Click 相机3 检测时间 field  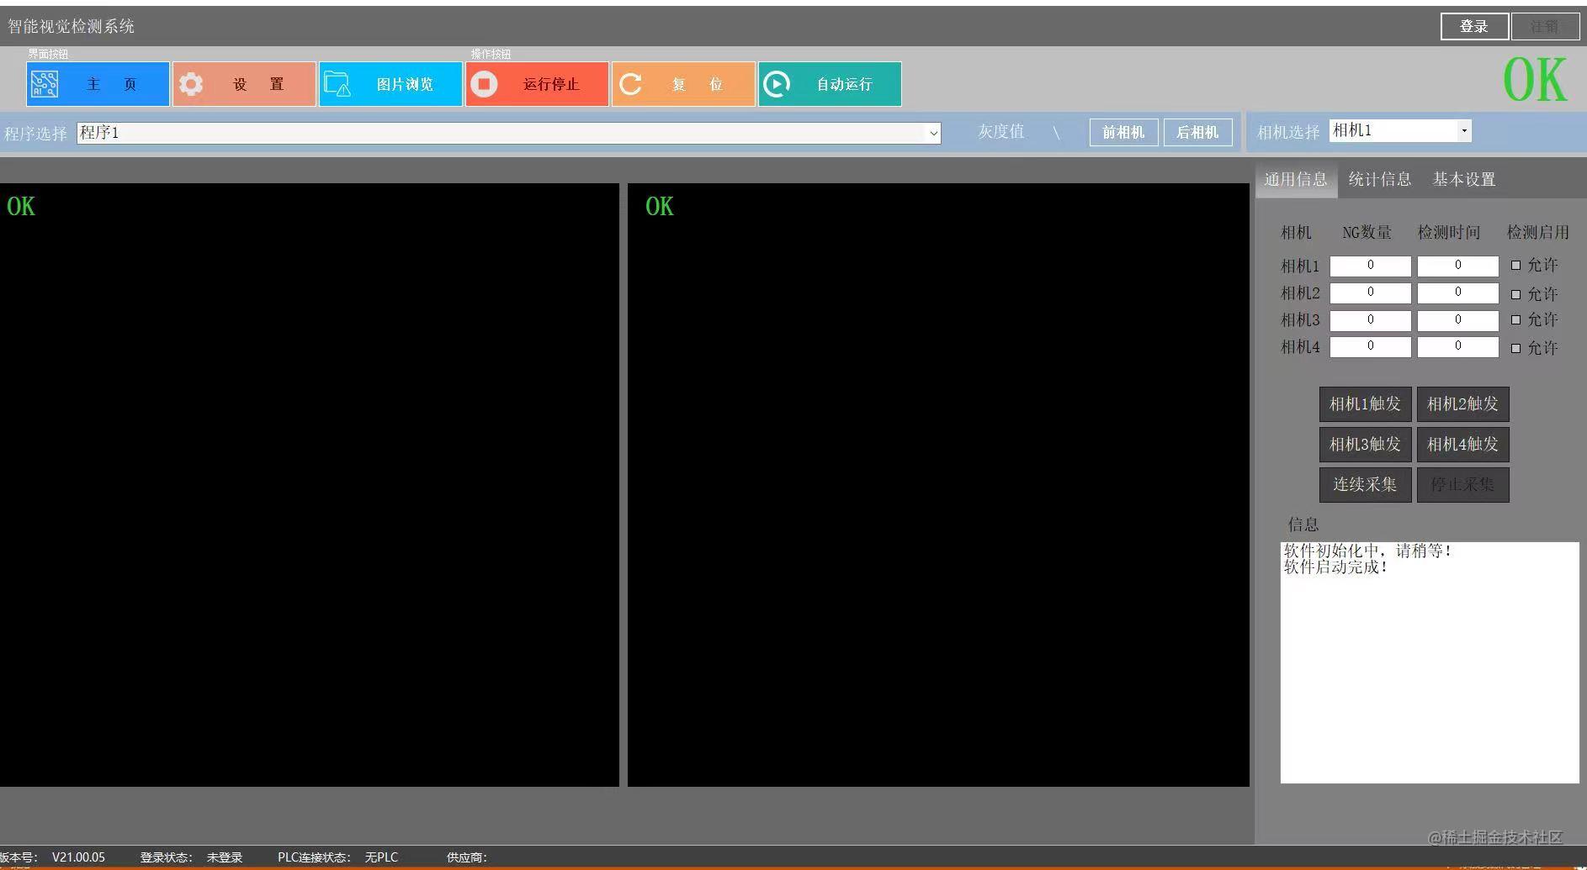click(x=1458, y=320)
